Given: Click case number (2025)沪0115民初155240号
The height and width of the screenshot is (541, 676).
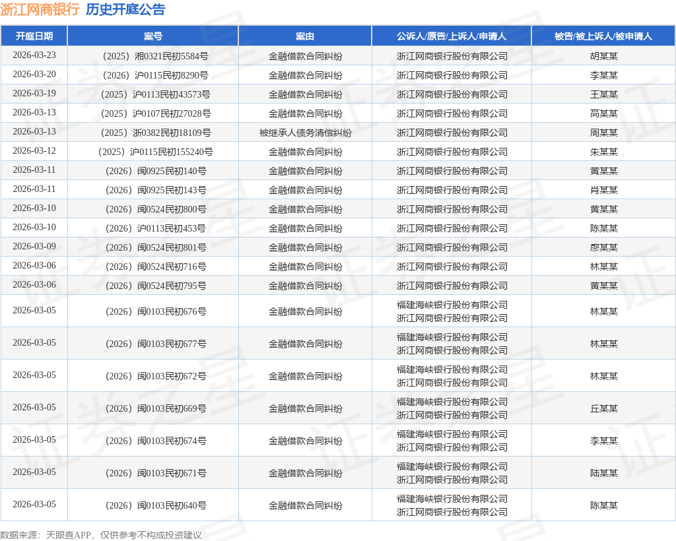Looking at the screenshot, I should pyautogui.click(x=153, y=152).
